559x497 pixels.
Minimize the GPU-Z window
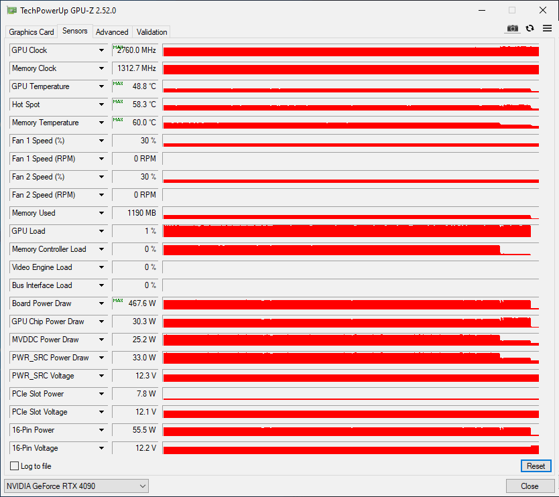tap(482, 10)
